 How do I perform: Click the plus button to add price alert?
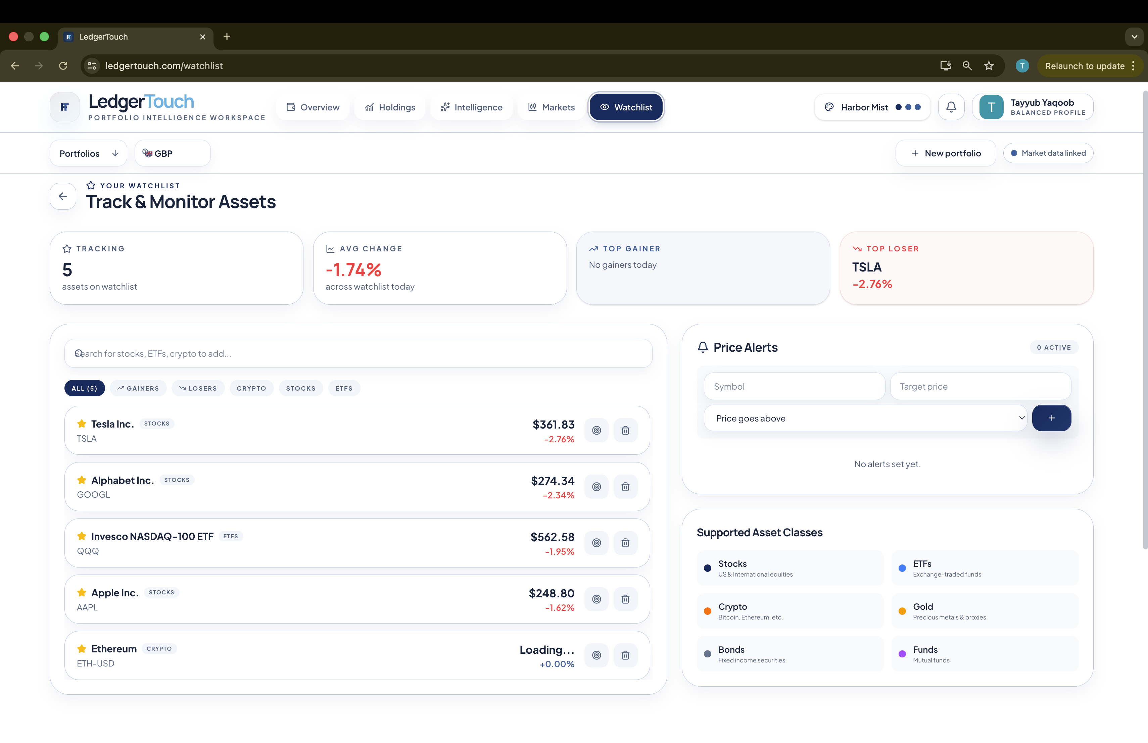click(1051, 418)
